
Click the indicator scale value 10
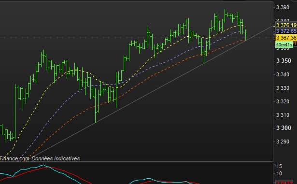point(279,173)
